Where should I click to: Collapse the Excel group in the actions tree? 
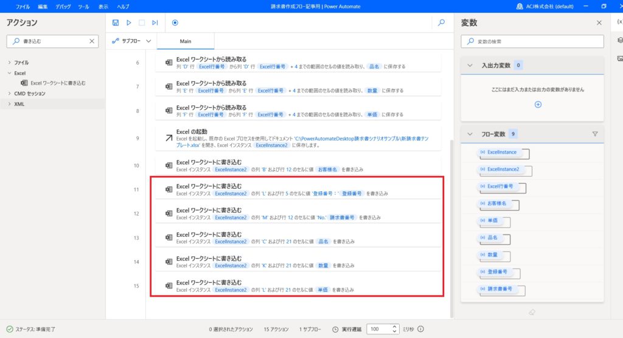point(9,73)
